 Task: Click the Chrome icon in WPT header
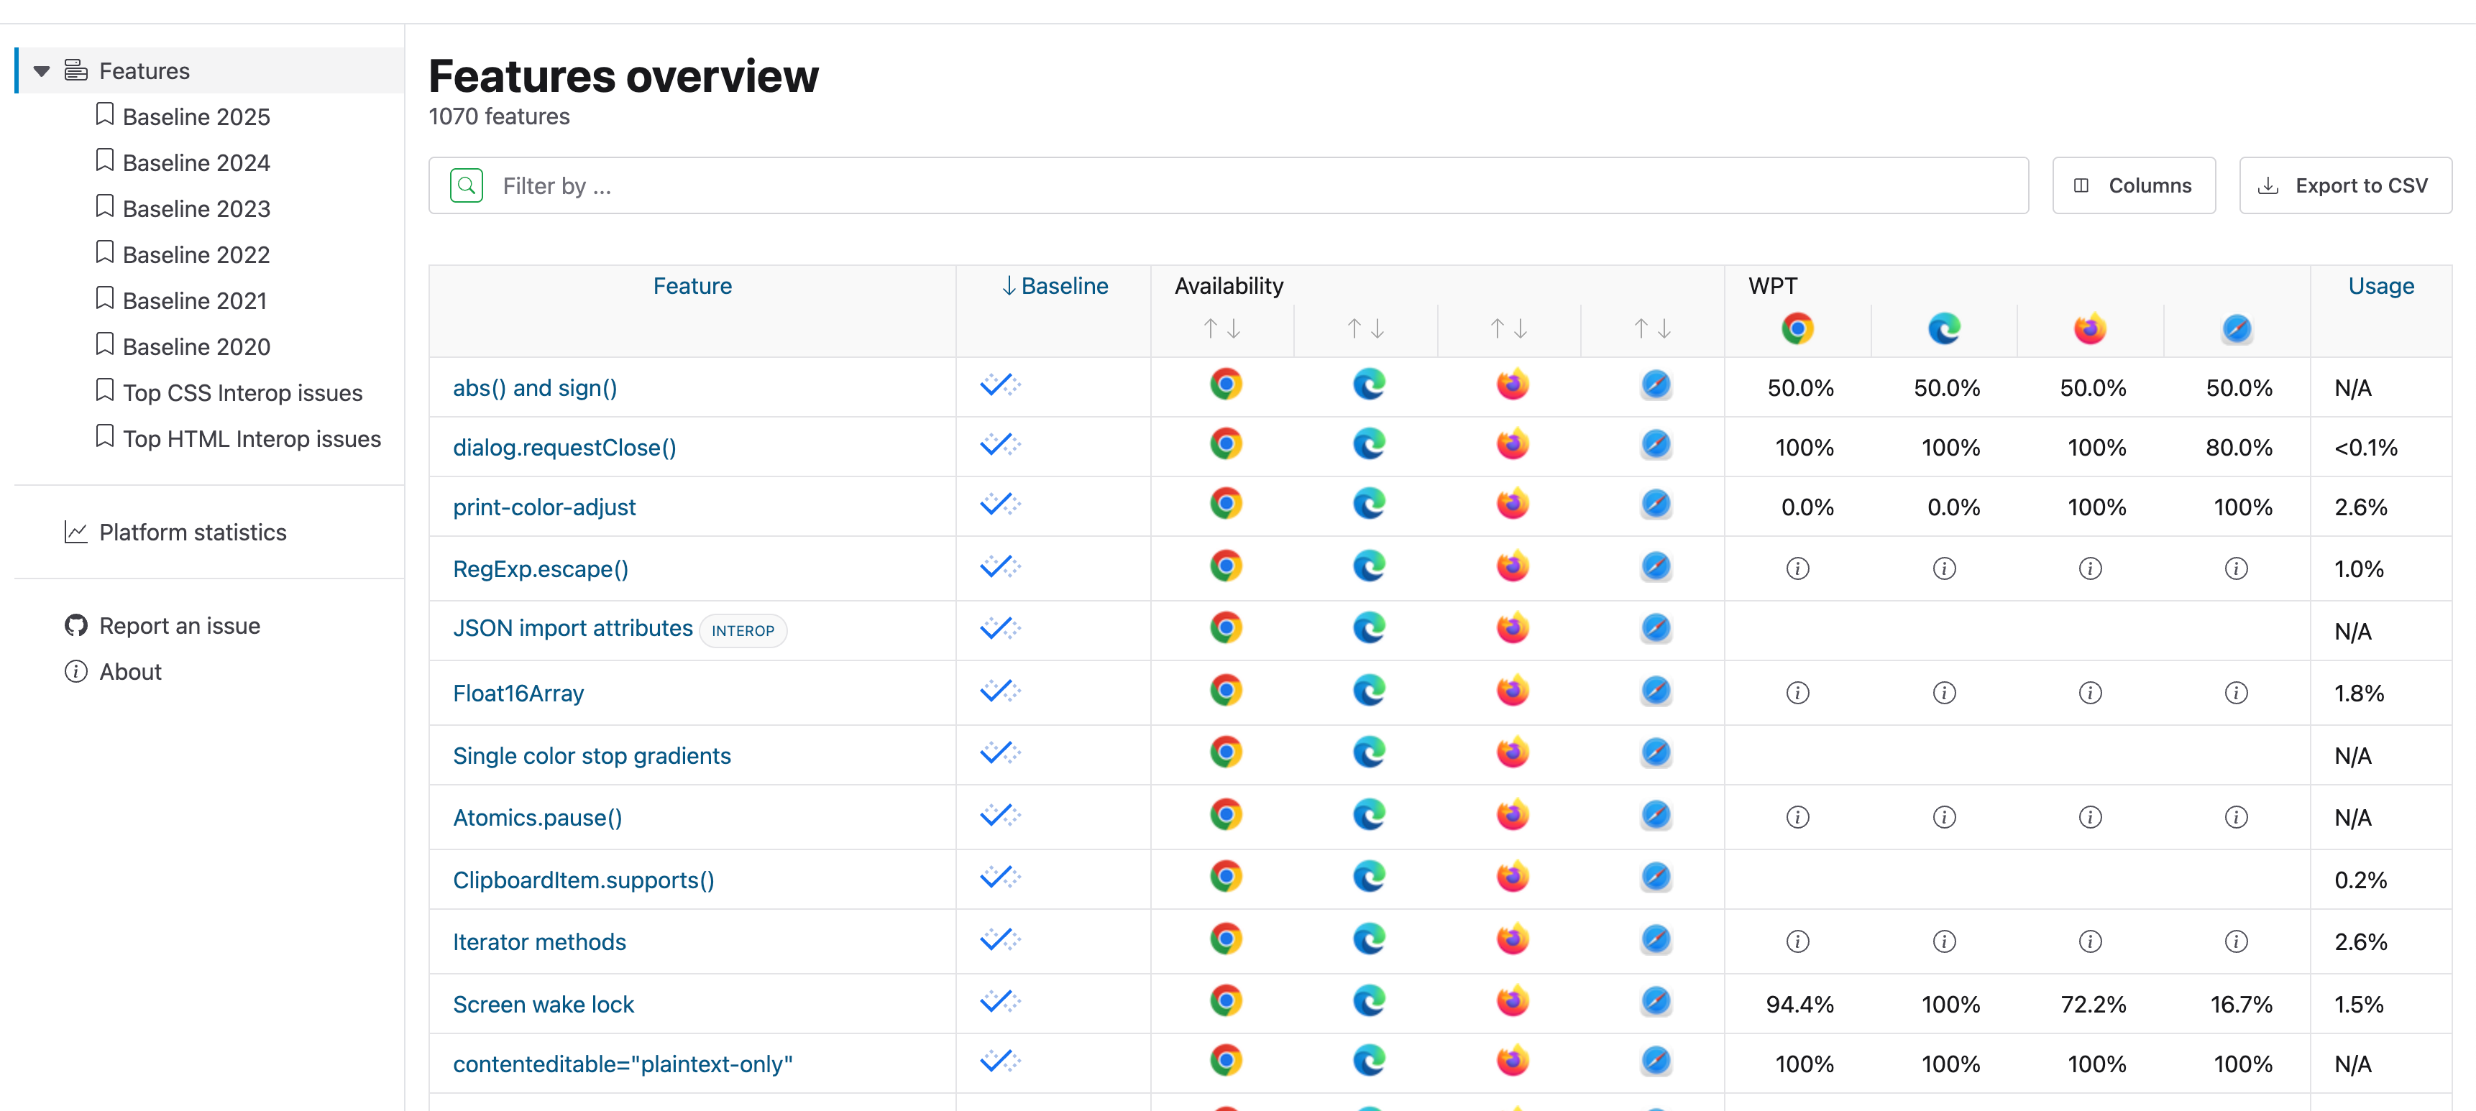(1797, 328)
